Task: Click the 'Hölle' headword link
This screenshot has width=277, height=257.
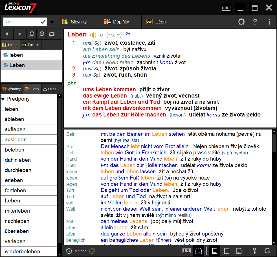Action: pyautogui.click(x=71, y=165)
